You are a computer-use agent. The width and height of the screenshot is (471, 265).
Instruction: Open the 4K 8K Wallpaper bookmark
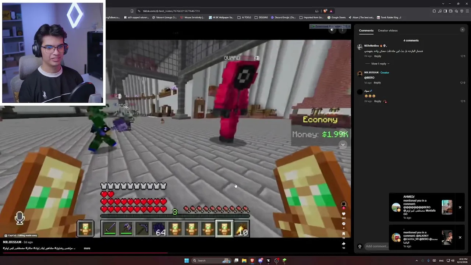point(221,17)
